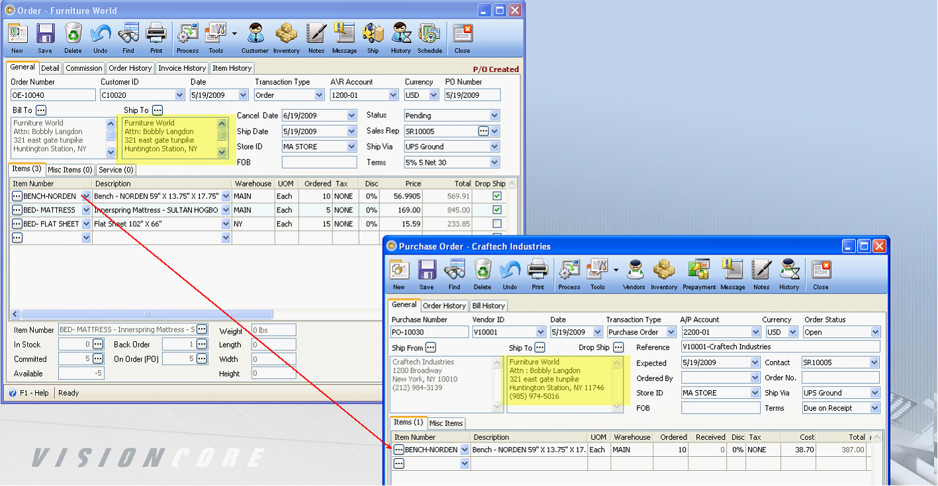Viewport: 938px width, 486px height.
Task: Open Customer icon in Order toolbar
Action: (x=256, y=33)
